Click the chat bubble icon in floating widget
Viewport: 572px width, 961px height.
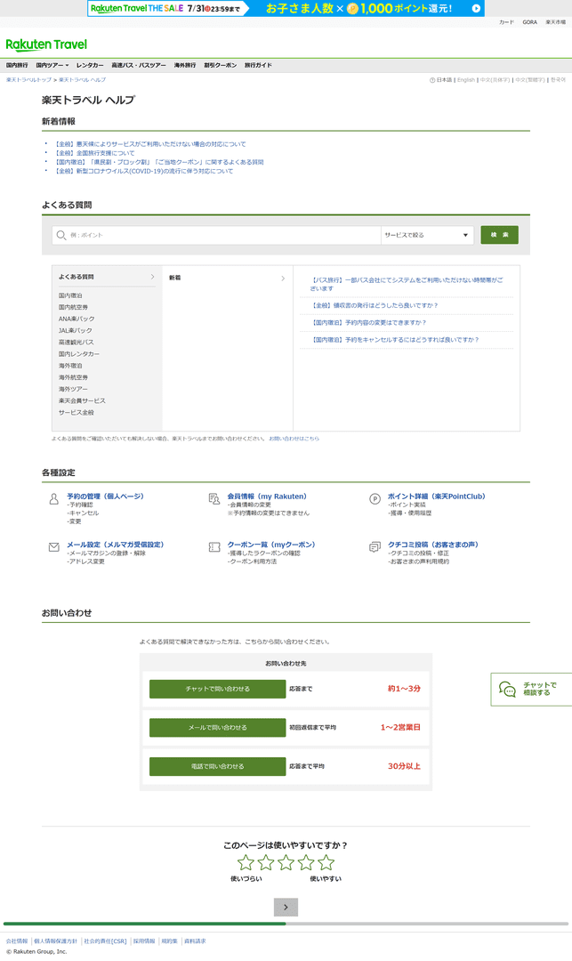[507, 689]
